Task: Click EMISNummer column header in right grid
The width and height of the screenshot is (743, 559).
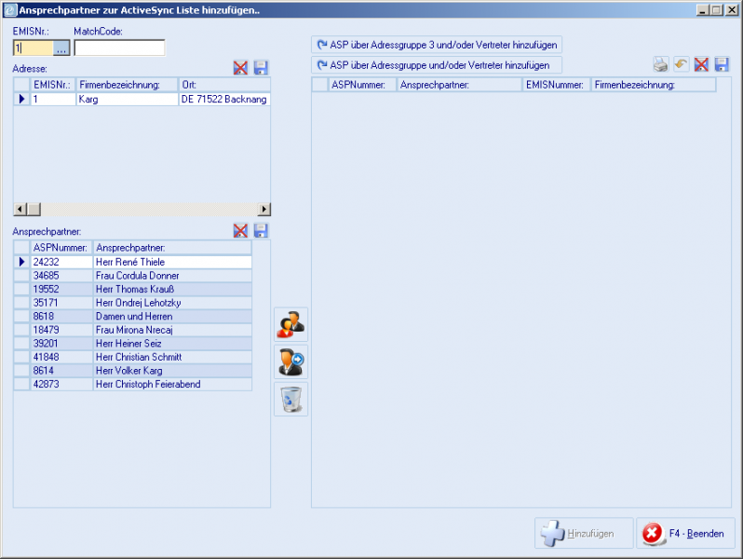Action: coord(556,85)
